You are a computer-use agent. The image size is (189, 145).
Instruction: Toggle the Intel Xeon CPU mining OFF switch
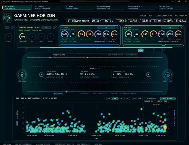click(47, 28)
